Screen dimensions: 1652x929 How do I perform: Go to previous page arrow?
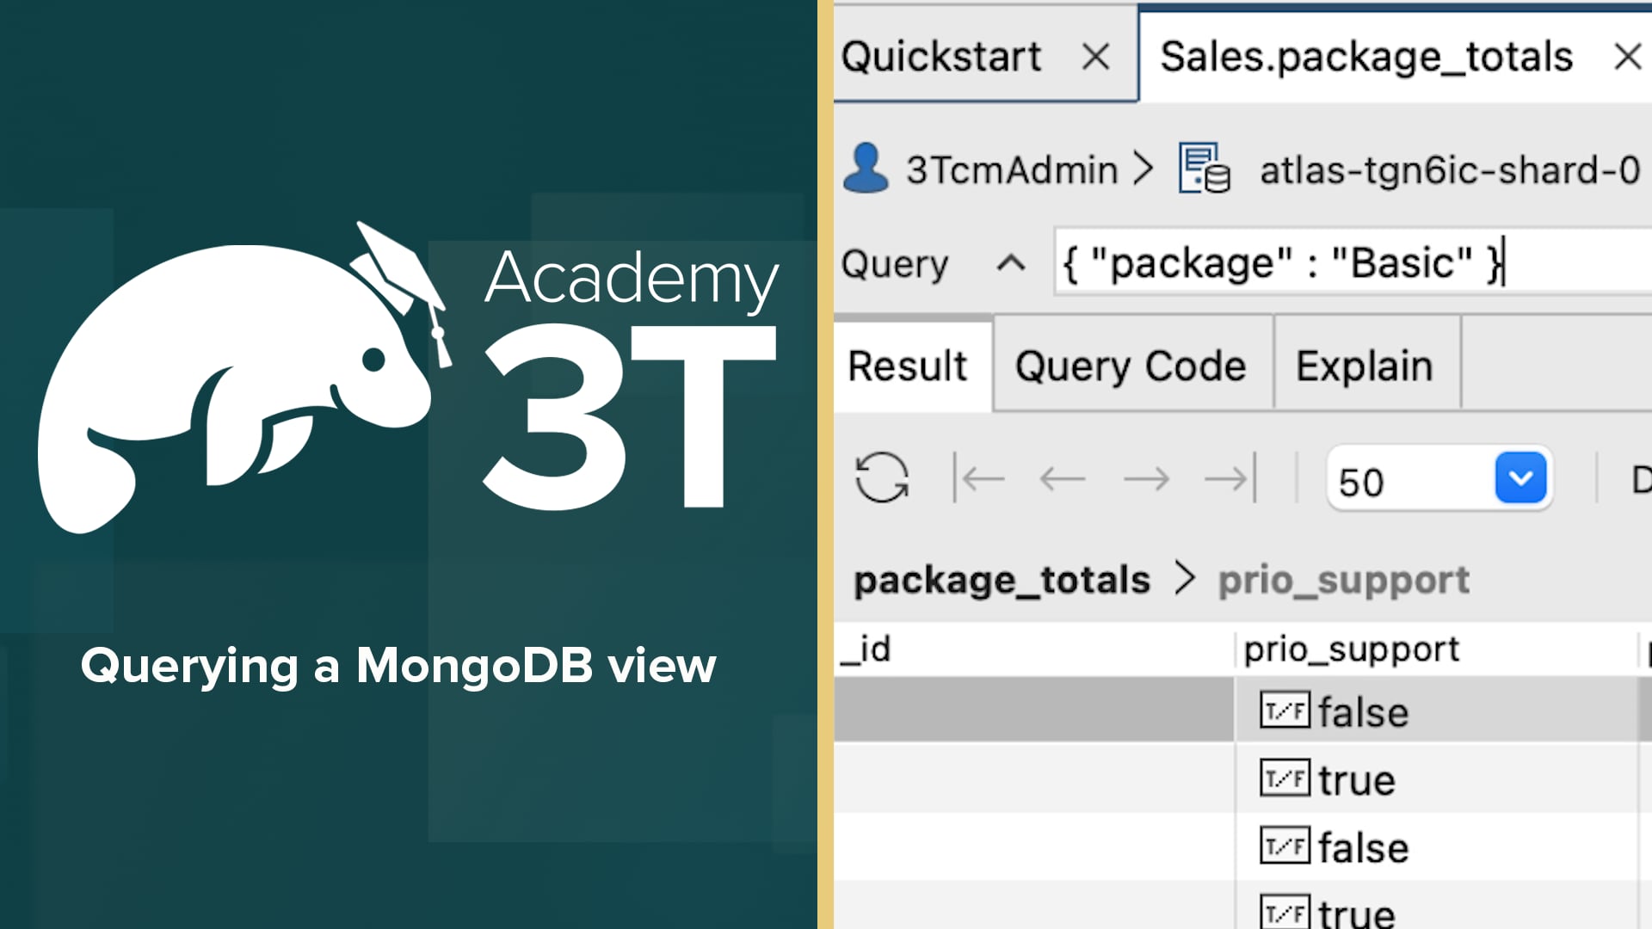pyautogui.click(x=1063, y=478)
